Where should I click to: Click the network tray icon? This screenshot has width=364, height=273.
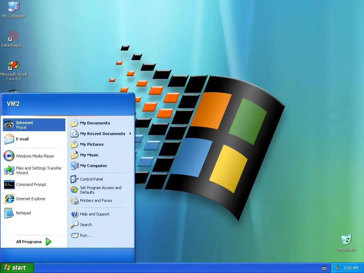click(338, 268)
